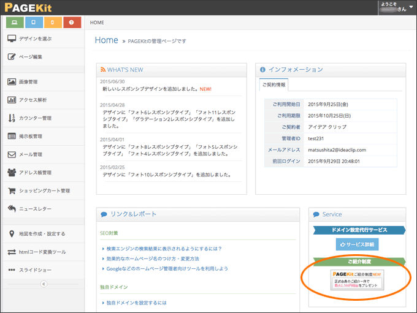This screenshot has height=313, width=417.
Task: Open 地図を作成・設定する menu item
Action: coord(44,234)
